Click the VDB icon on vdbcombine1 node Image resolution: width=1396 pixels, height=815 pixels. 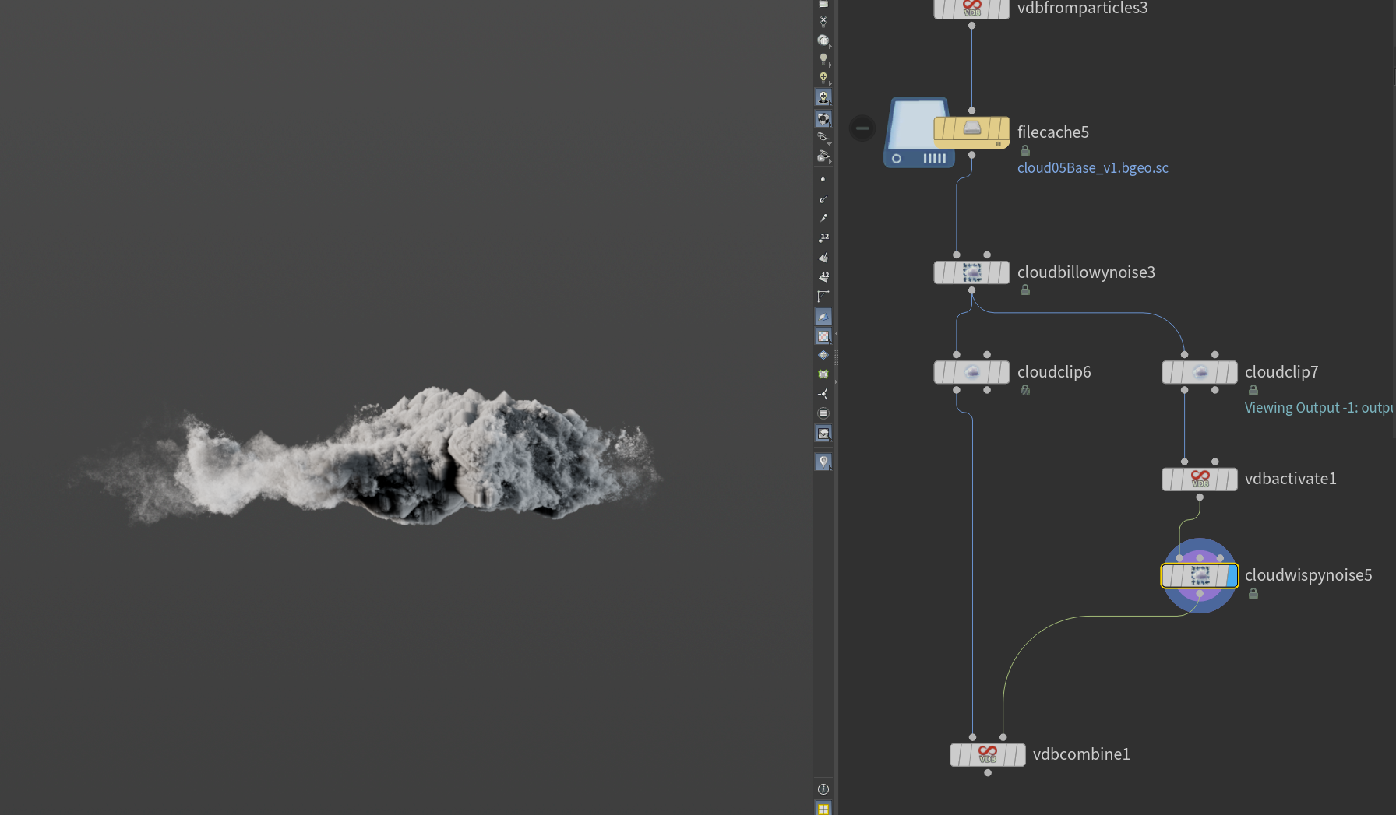coord(987,754)
